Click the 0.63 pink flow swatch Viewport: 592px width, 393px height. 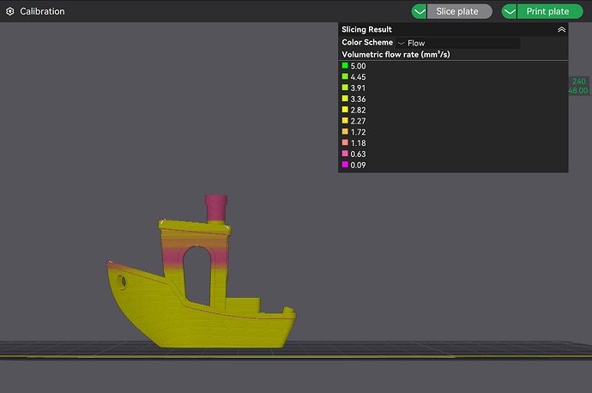coord(345,154)
